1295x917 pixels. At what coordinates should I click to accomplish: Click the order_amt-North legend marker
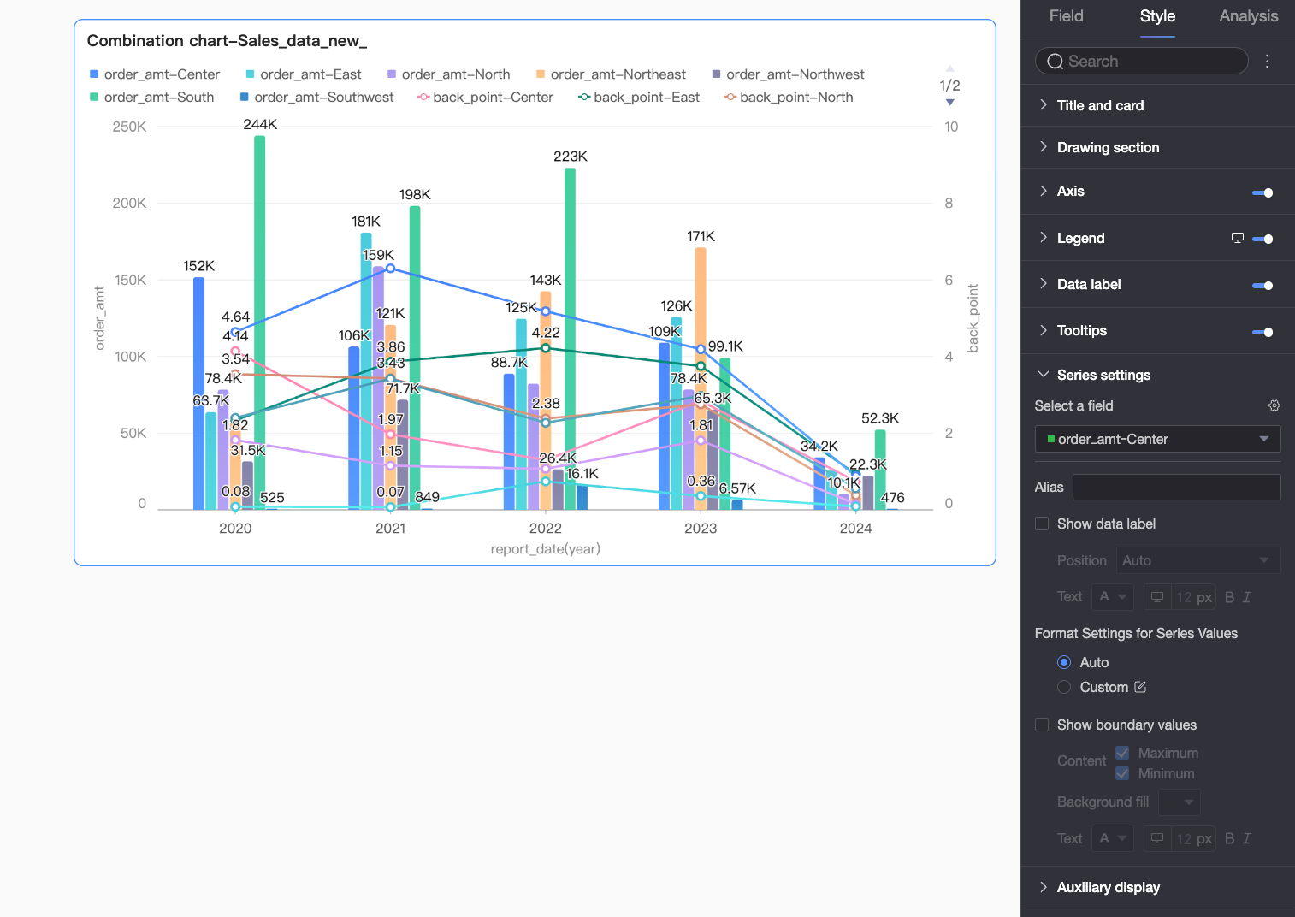pos(392,74)
